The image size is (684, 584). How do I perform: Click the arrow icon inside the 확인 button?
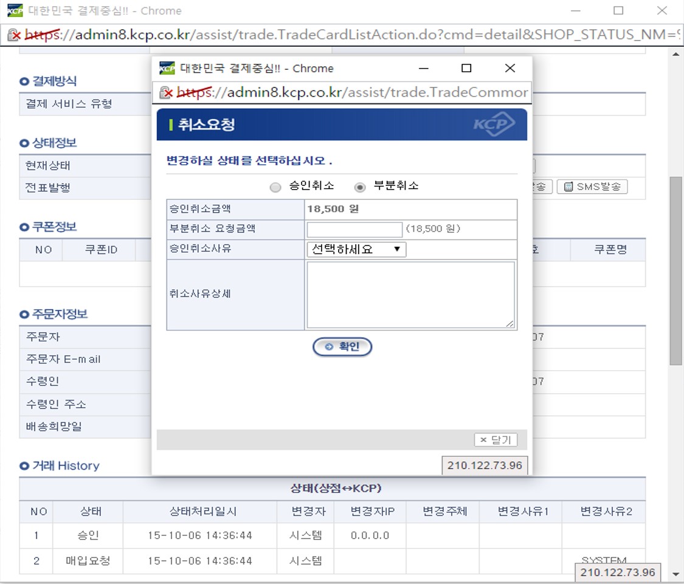[x=328, y=346]
